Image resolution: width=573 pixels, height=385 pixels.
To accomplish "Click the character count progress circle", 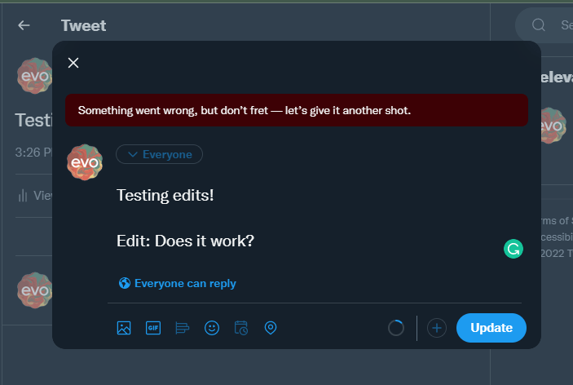I will click(396, 328).
